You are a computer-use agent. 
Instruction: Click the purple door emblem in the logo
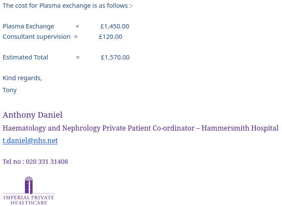coord(29,185)
